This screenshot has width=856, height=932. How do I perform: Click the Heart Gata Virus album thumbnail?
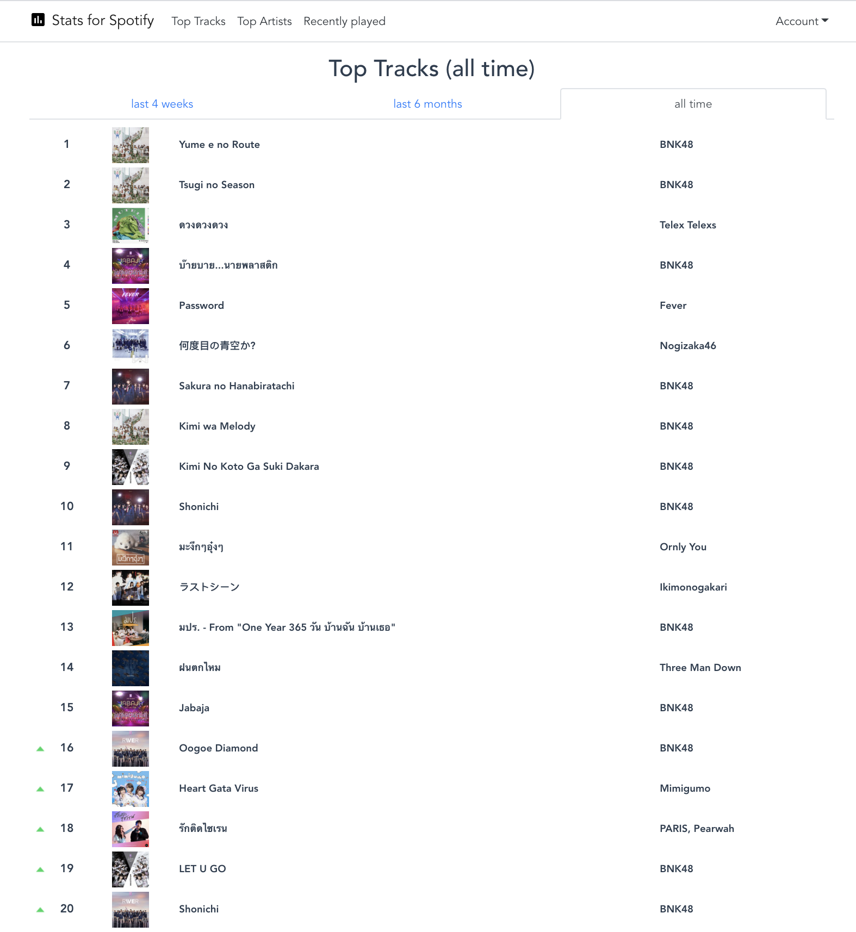click(131, 789)
